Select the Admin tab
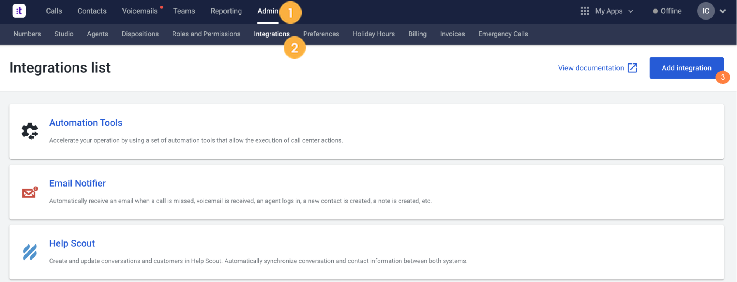The image size is (737, 282). pyautogui.click(x=268, y=11)
